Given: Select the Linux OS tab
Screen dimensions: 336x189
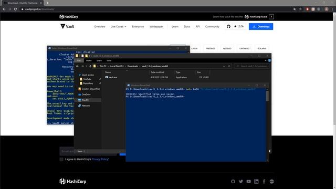Looking at the screenshot, I should coord(194,48).
